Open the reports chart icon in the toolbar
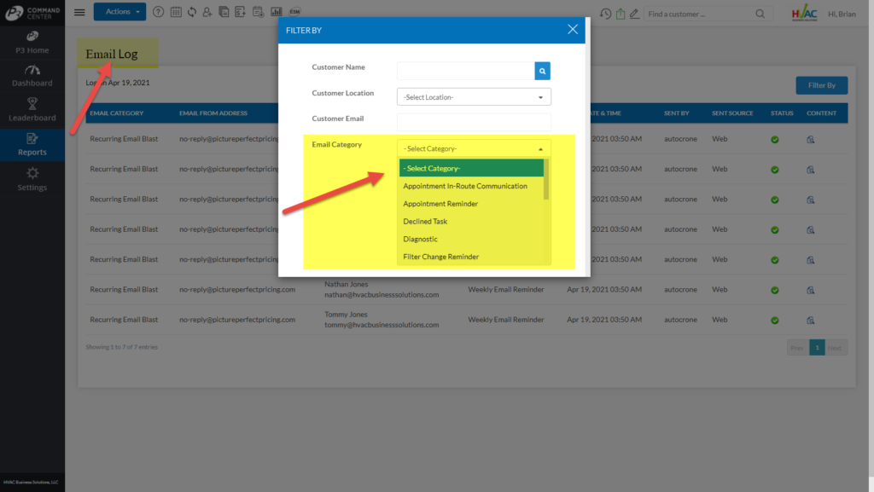This screenshot has width=874, height=492. pyautogui.click(x=276, y=11)
